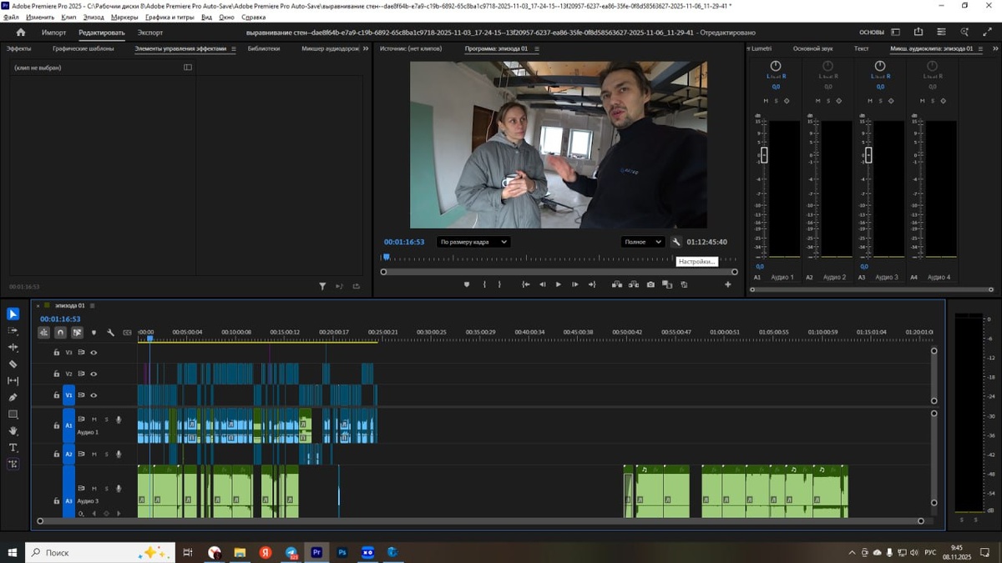This screenshot has width=1002, height=563.
Task: Open Файл menu
Action: 11,17
